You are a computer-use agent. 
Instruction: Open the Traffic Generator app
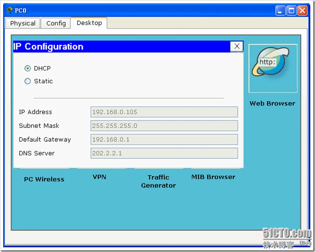click(158, 181)
